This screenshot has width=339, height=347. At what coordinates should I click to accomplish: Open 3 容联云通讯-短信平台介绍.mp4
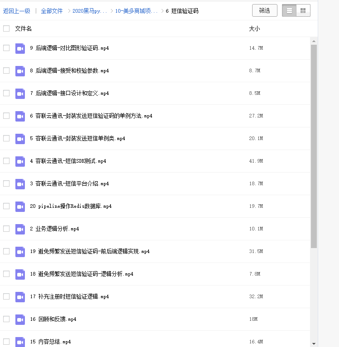(69, 184)
